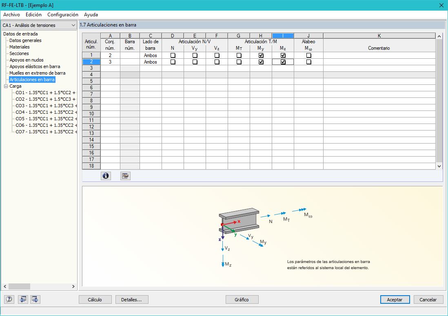448x316 pixels.
Task: Click the tree panel horizontal scrollbar thumb
Action: tap(19, 286)
